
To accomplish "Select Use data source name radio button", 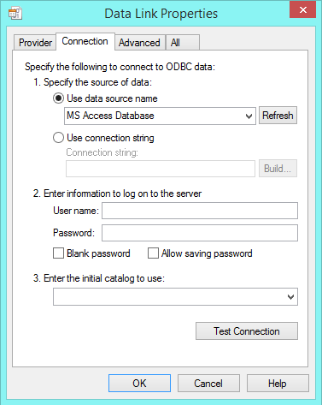I will [x=58, y=98].
